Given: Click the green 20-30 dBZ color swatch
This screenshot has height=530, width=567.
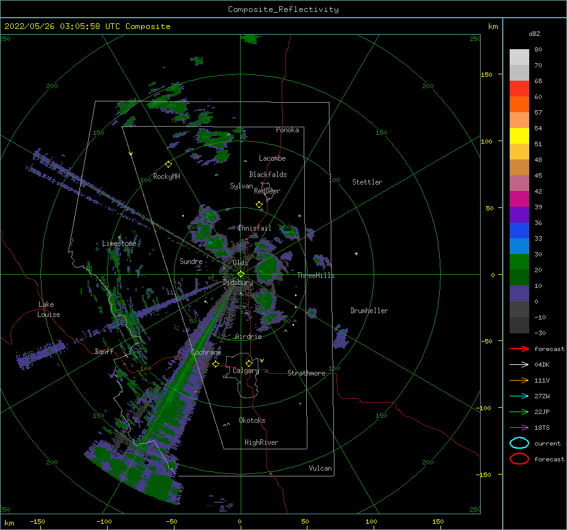Looking at the screenshot, I should [519, 262].
